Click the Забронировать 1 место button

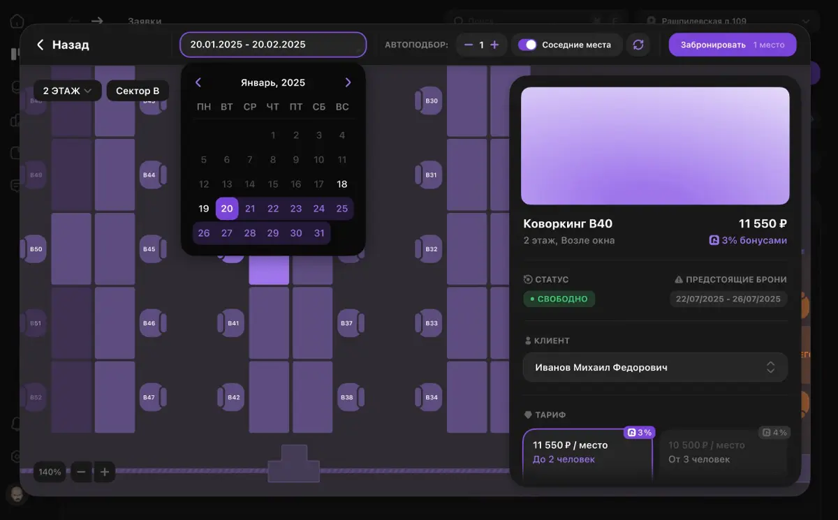pos(733,45)
